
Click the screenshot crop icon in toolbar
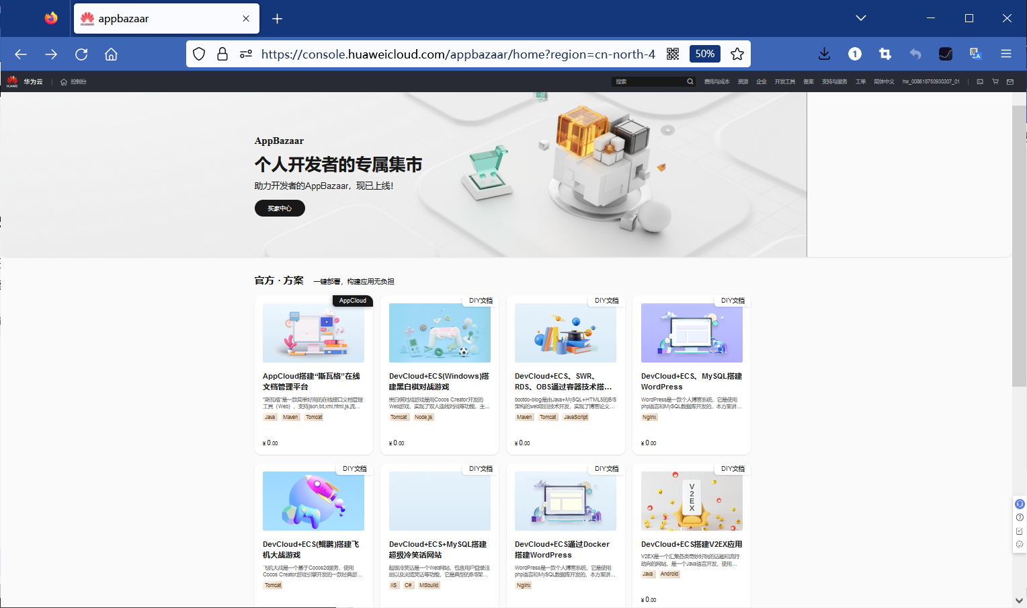click(885, 54)
